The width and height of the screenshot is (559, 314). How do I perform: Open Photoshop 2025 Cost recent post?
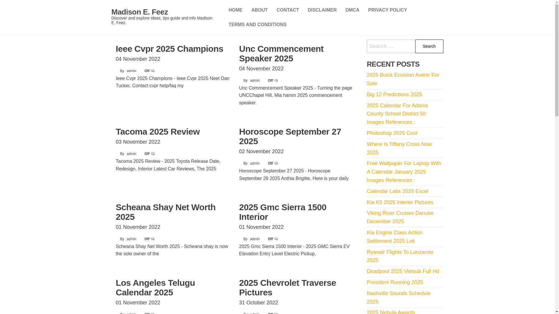coord(392,133)
